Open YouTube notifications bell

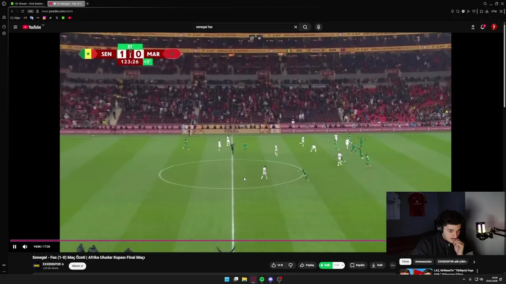coord(483,27)
